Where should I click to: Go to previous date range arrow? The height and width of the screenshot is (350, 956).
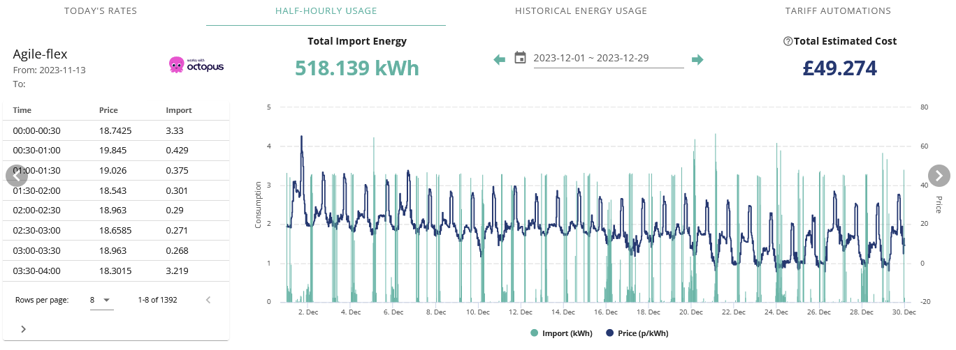[499, 60]
